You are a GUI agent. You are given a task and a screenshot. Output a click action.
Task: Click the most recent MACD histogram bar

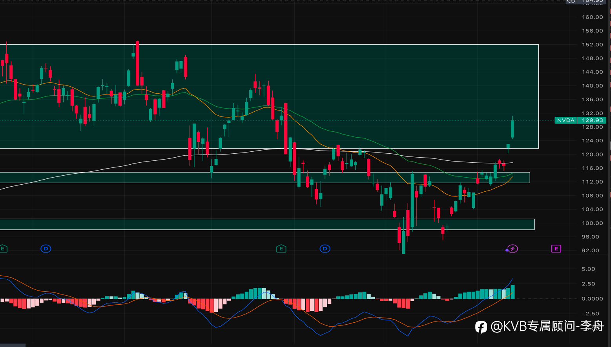(x=513, y=292)
